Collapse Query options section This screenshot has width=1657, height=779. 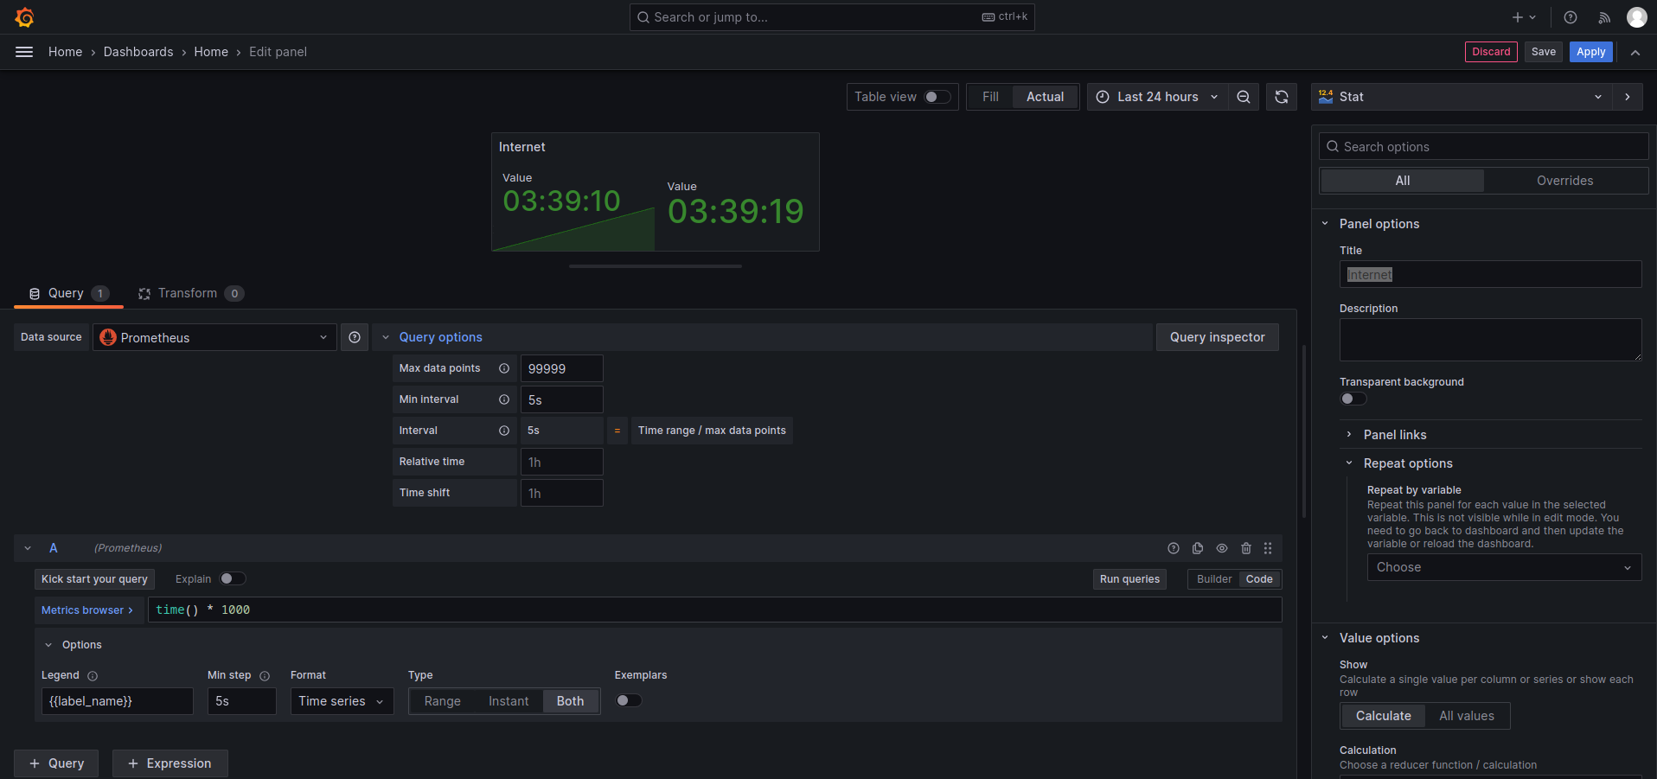tap(386, 337)
